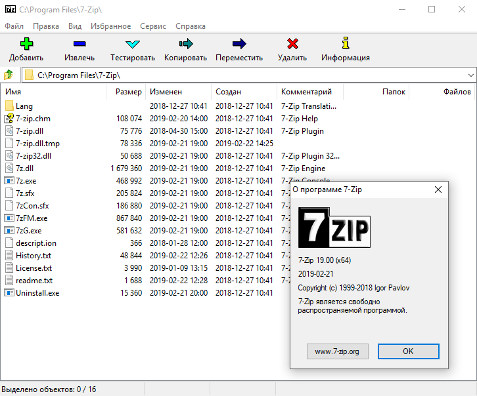Click the Копировать arrow icon

[x=185, y=44]
